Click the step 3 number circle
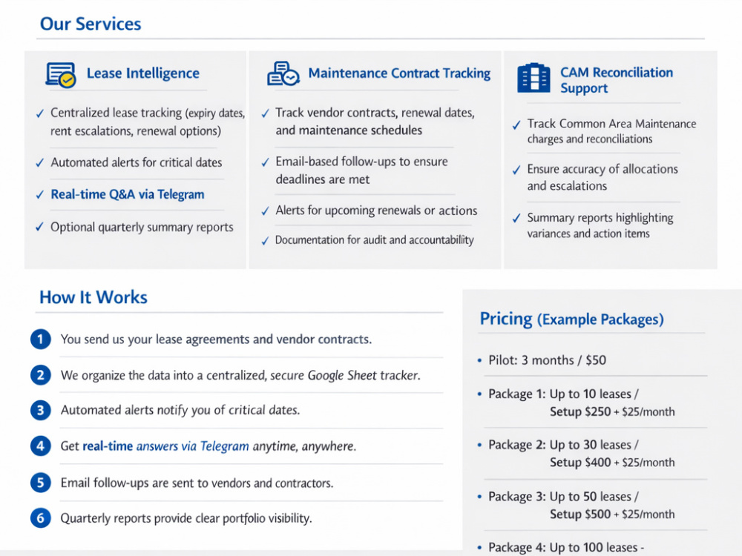The image size is (742, 556). [x=41, y=411]
